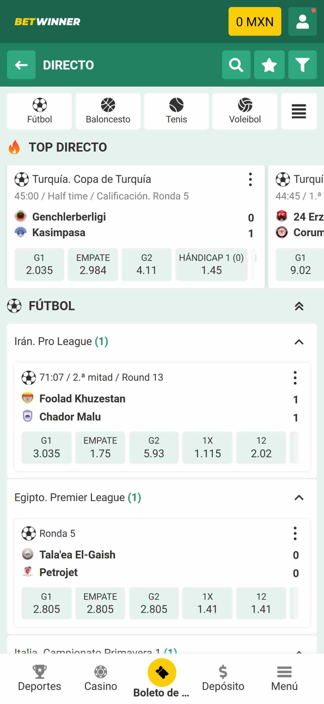Tap the favorites star icon
This screenshot has height=704, width=324.
coord(269,65)
